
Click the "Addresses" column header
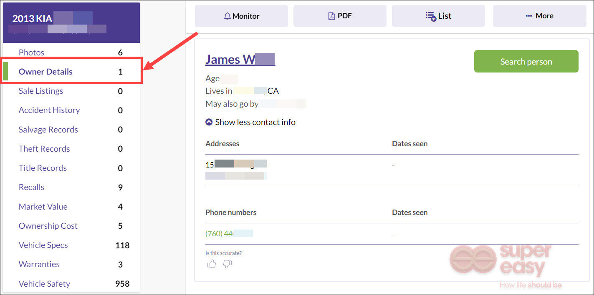pos(222,144)
